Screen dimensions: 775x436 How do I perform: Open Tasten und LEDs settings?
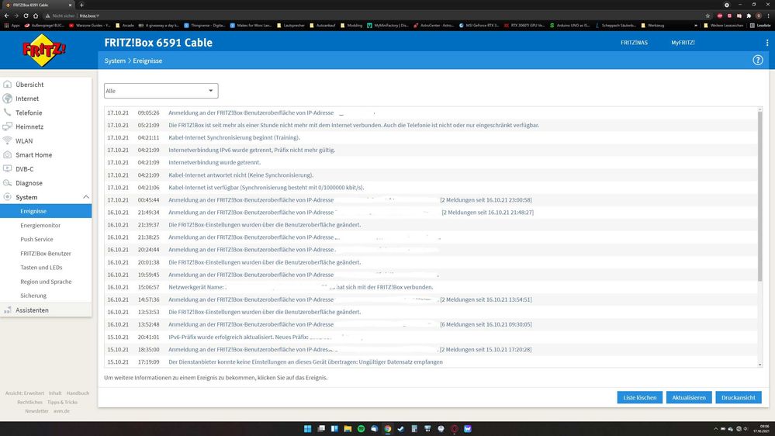[42, 268]
